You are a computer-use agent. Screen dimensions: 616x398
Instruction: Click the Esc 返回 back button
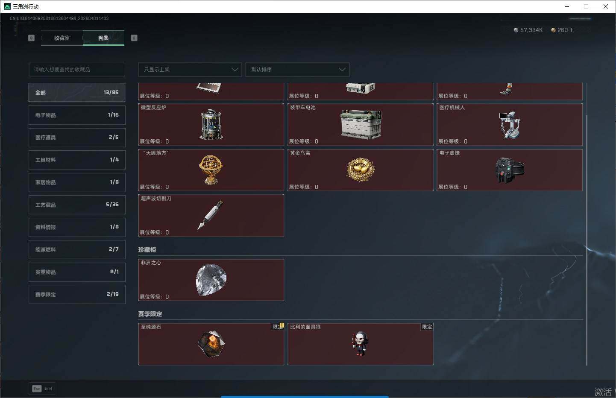click(x=42, y=389)
